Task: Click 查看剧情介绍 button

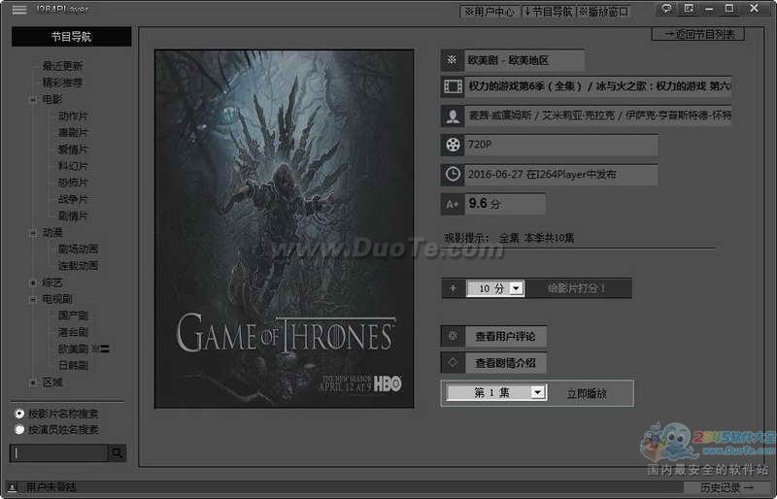Action: click(x=505, y=363)
